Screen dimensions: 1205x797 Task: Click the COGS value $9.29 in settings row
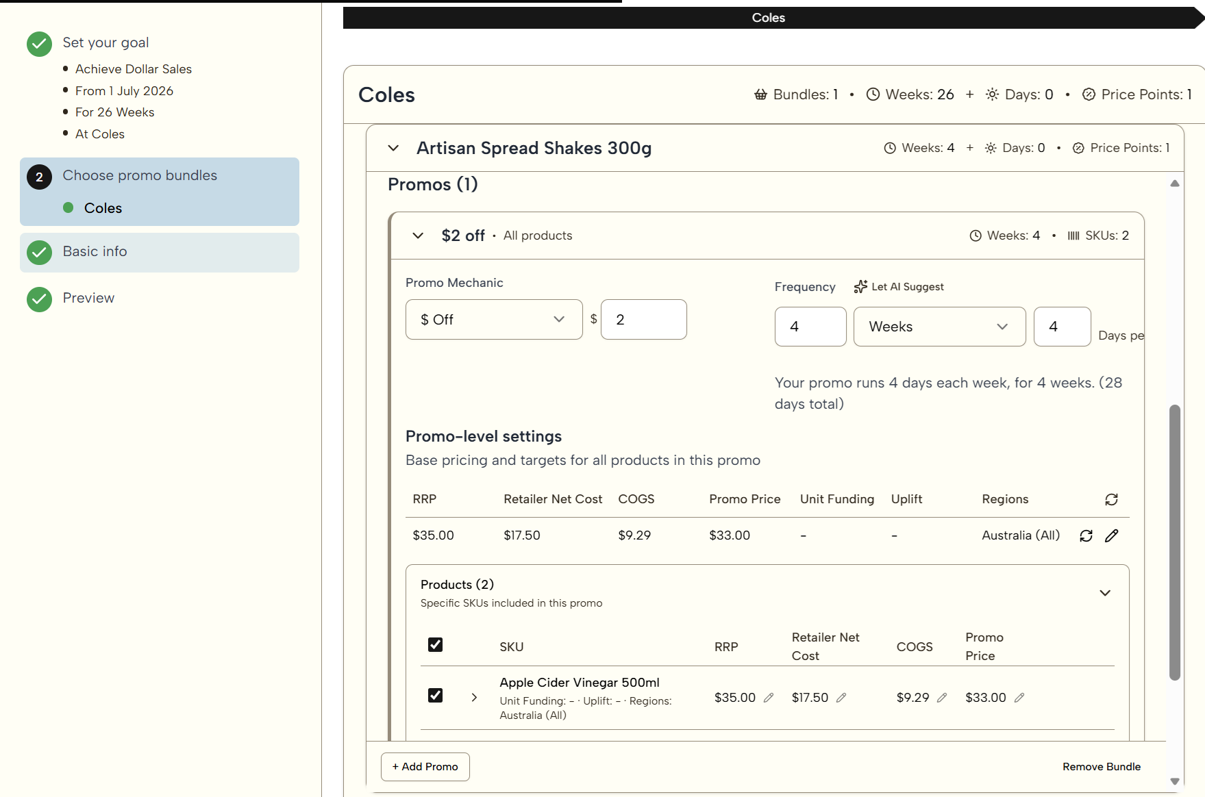click(x=634, y=535)
